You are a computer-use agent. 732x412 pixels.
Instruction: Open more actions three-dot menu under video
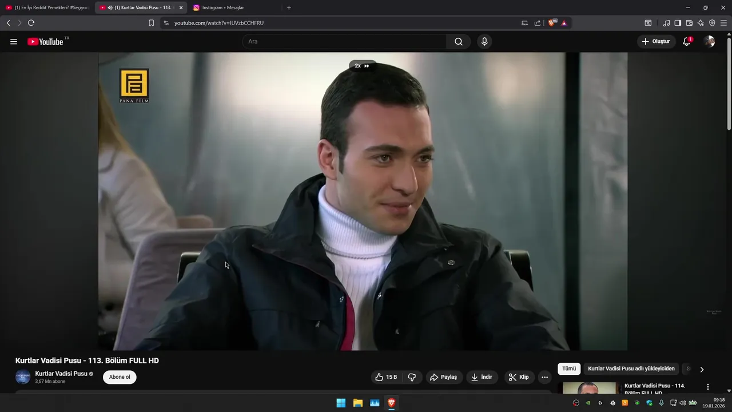(x=544, y=377)
